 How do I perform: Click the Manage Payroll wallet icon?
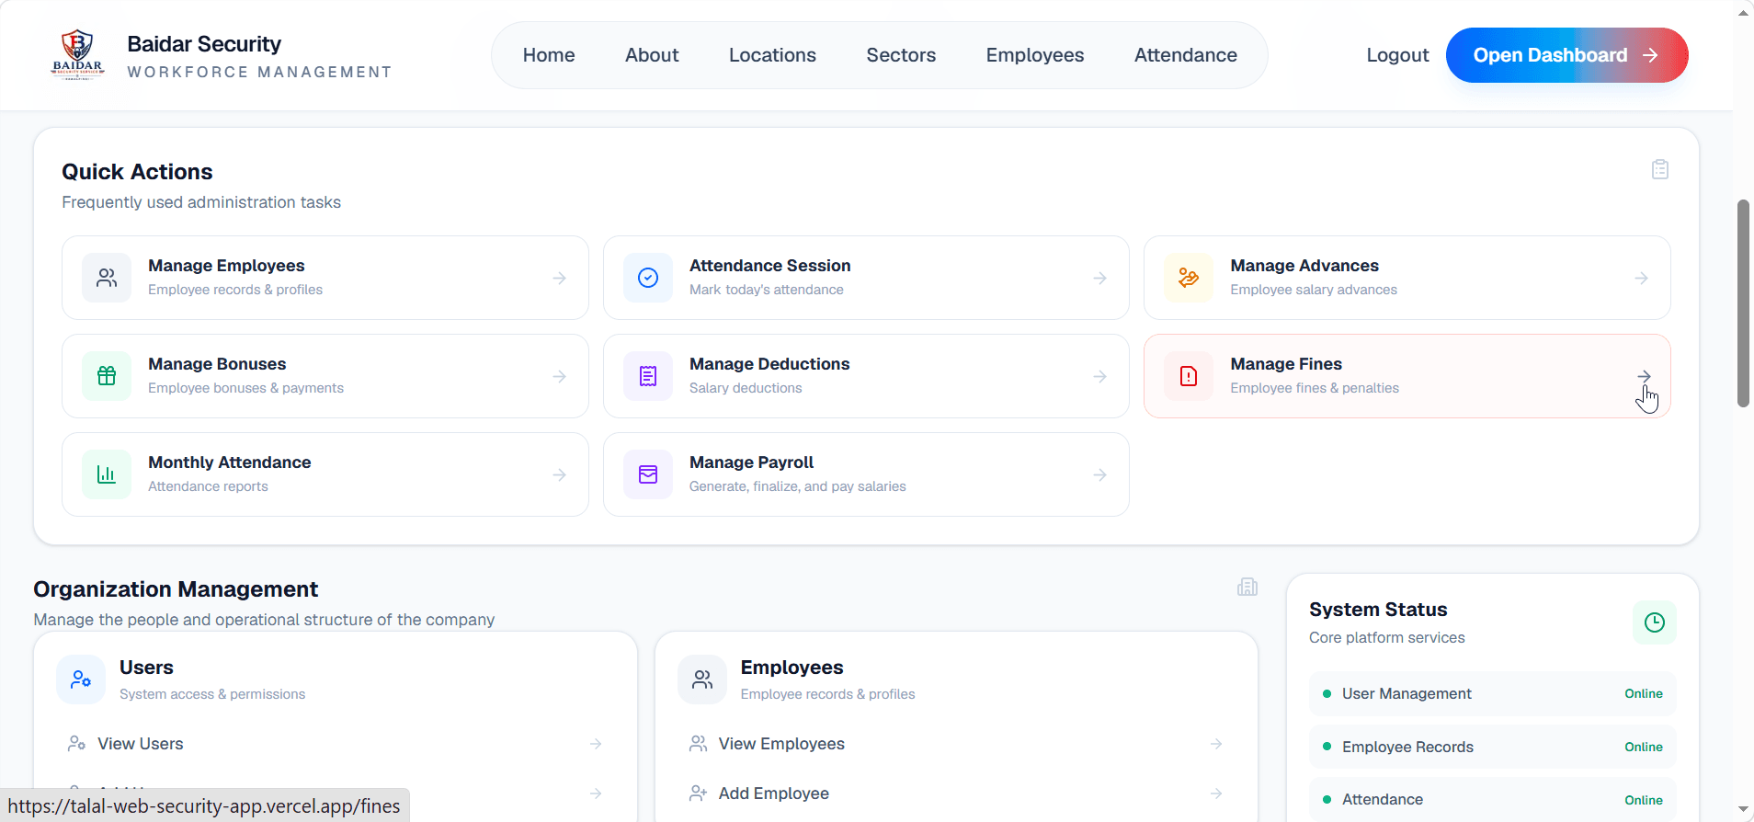[648, 474]
